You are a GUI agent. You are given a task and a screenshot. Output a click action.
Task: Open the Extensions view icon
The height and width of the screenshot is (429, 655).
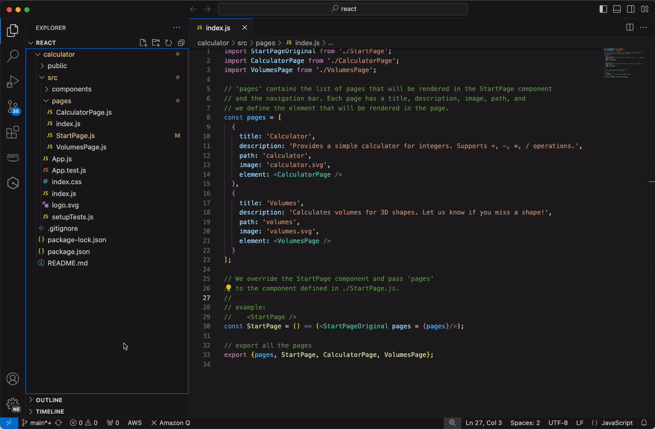tap(12, 132)
